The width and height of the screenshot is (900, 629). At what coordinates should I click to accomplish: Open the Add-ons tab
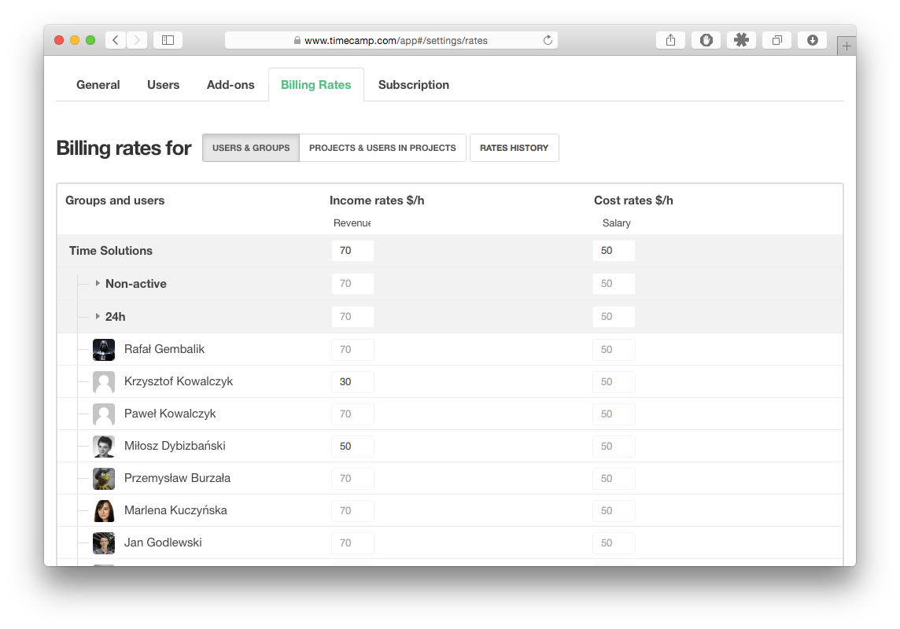click(x=231, y=85)
